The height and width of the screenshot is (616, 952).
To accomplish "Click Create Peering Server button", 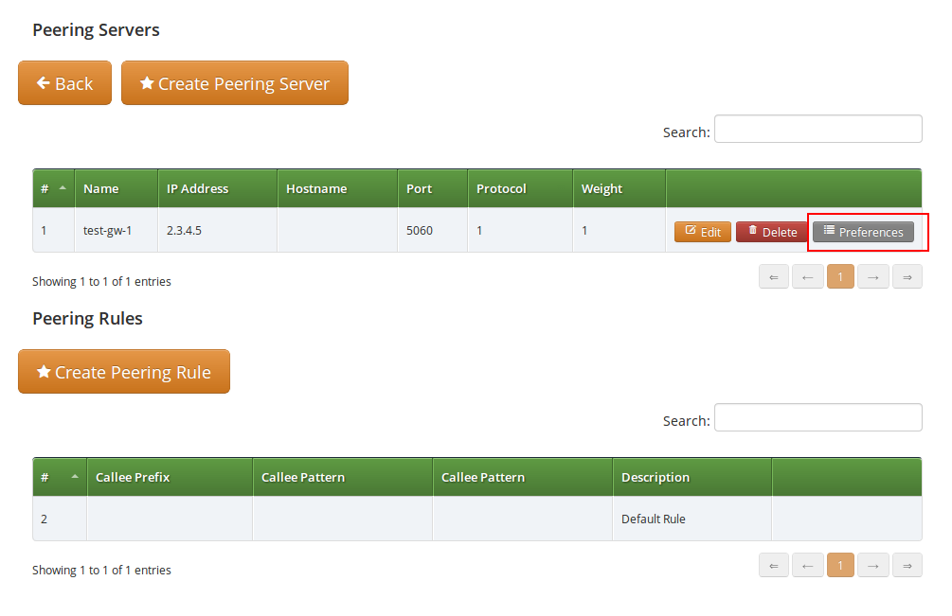I will pyautogui.click(x=234, y=83).
